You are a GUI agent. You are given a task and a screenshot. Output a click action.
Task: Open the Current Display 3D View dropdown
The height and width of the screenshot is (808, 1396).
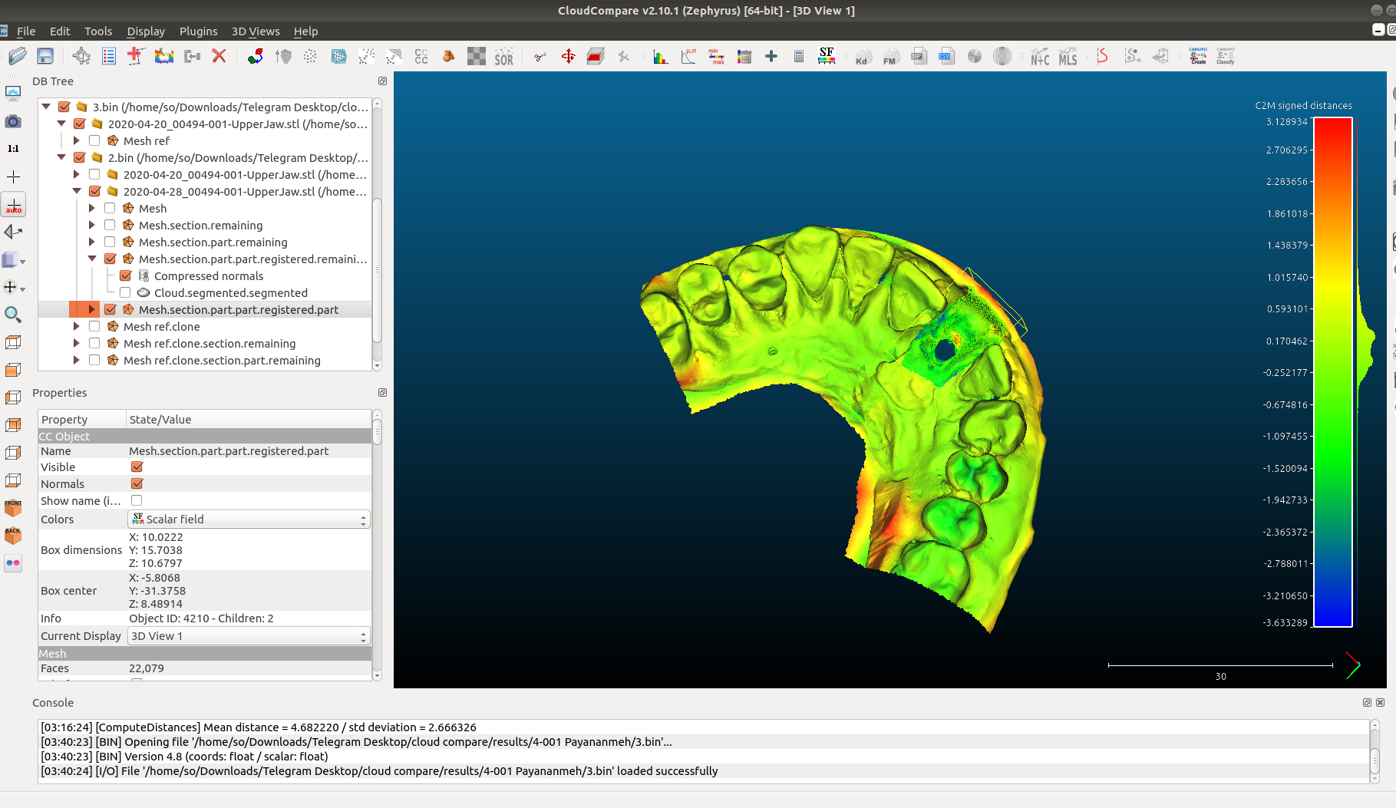point(249,636)
